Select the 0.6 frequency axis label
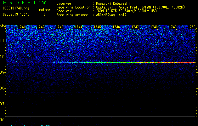The width and height of the screenshot is (198, 126). coord(3,120)
